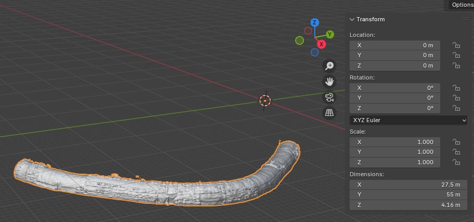
Task: Click the Rotation: label text
Action: coord(362,77)
